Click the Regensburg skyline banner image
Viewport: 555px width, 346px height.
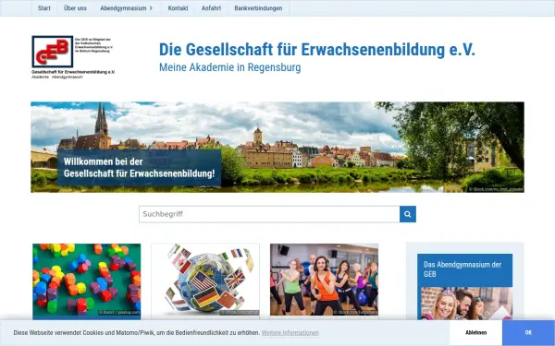(x=277, y=147)
